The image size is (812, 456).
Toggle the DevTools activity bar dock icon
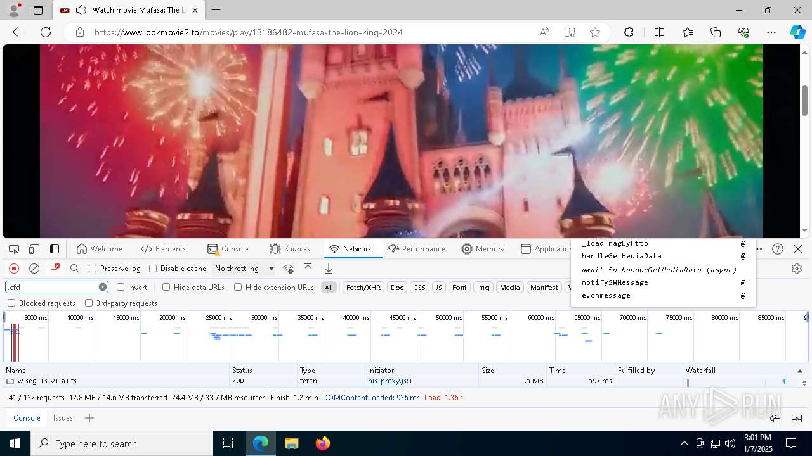(55, 249)
